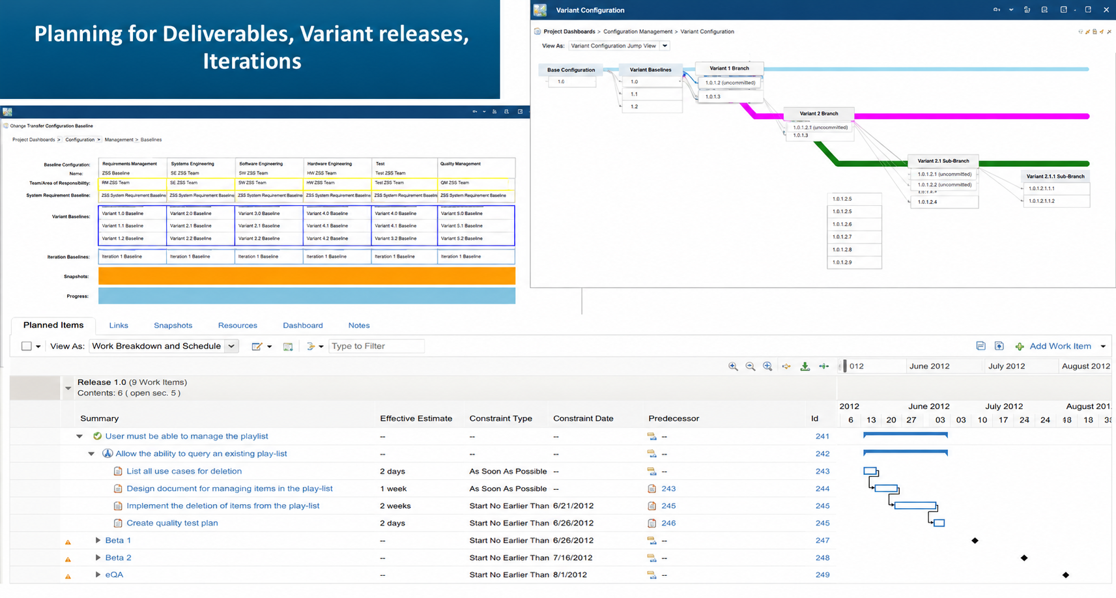The height and width of the screenshot is (598, 1116).
Task: Click the yellow arrows icon in Gantt toolbar
Action: click(x=786, y=366)
